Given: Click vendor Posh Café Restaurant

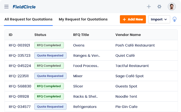Looking at the screenshot, I should [135, 45].
